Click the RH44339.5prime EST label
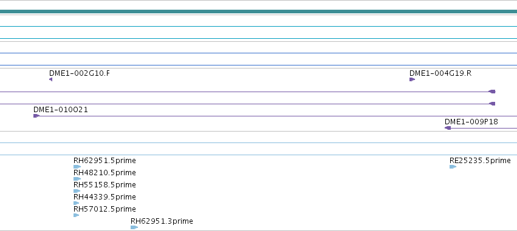This screenshot has width=517, height=231. (x=104, y=197)
